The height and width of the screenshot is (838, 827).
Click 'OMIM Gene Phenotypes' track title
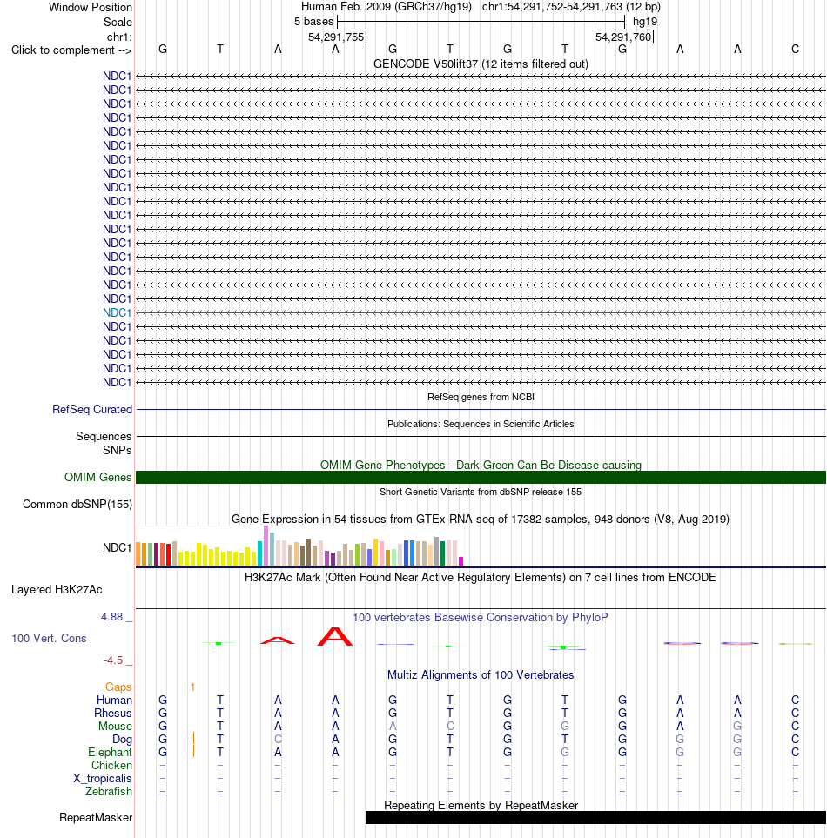coord(481,465)
